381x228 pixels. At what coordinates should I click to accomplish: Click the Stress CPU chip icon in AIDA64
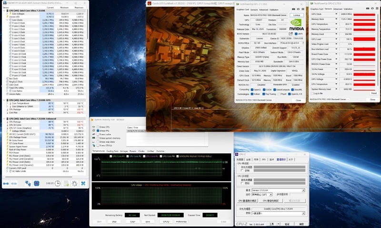click(x=94, y=127)
